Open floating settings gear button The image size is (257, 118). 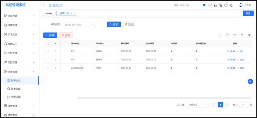point(250,81)
